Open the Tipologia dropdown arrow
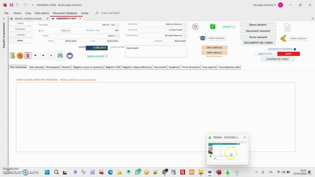Screen dimensions: 315x177 pos(117,25)
